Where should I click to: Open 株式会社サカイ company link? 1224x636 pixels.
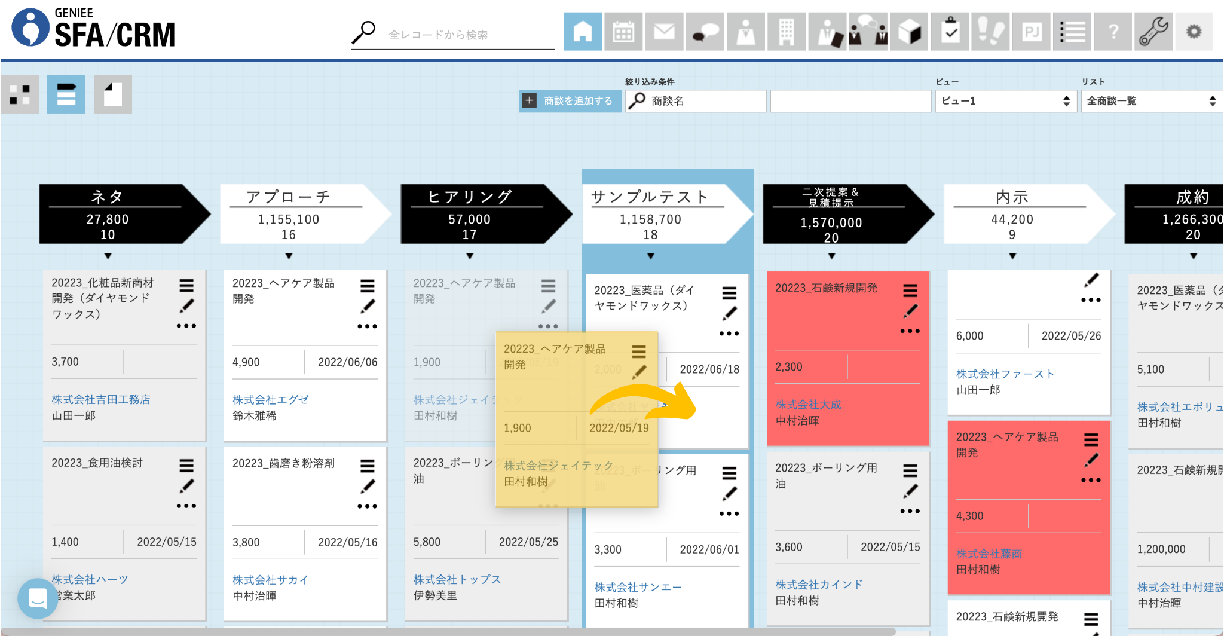tap(271, 580)
